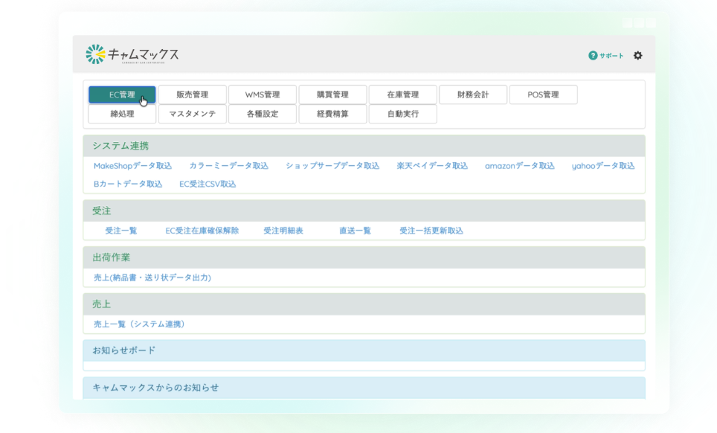717x433 pixels.
Task: Click the EC受注CSV取込 link
Action: pos(208,185)
